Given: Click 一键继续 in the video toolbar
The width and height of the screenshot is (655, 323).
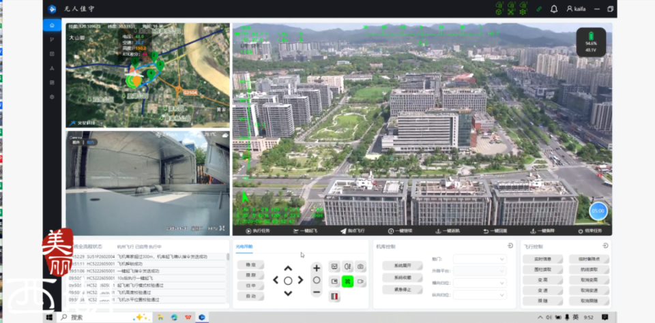Looking at the screenshot, I should (x=401, y=231).
